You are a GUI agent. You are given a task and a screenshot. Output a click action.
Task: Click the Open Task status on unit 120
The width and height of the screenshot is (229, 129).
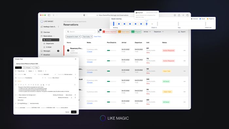[x=167, y=71]
